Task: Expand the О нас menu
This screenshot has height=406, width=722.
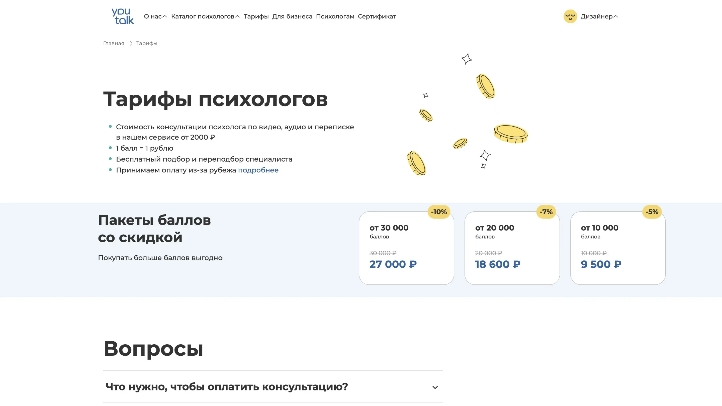Action: 155,17
